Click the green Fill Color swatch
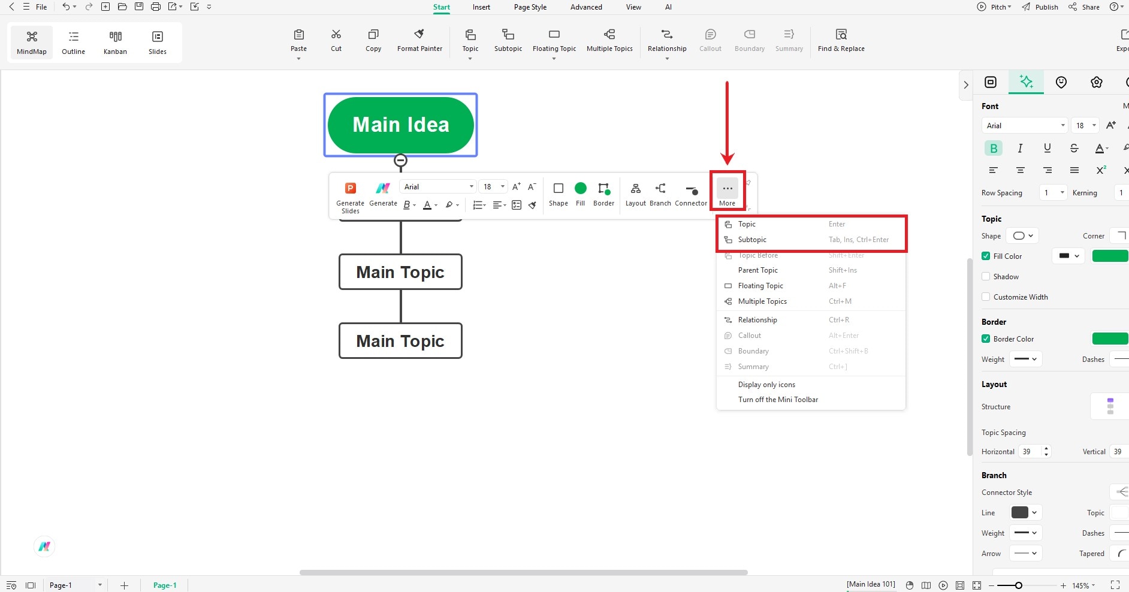This screenshot has height=592, width=1129. coord(1110,256)
